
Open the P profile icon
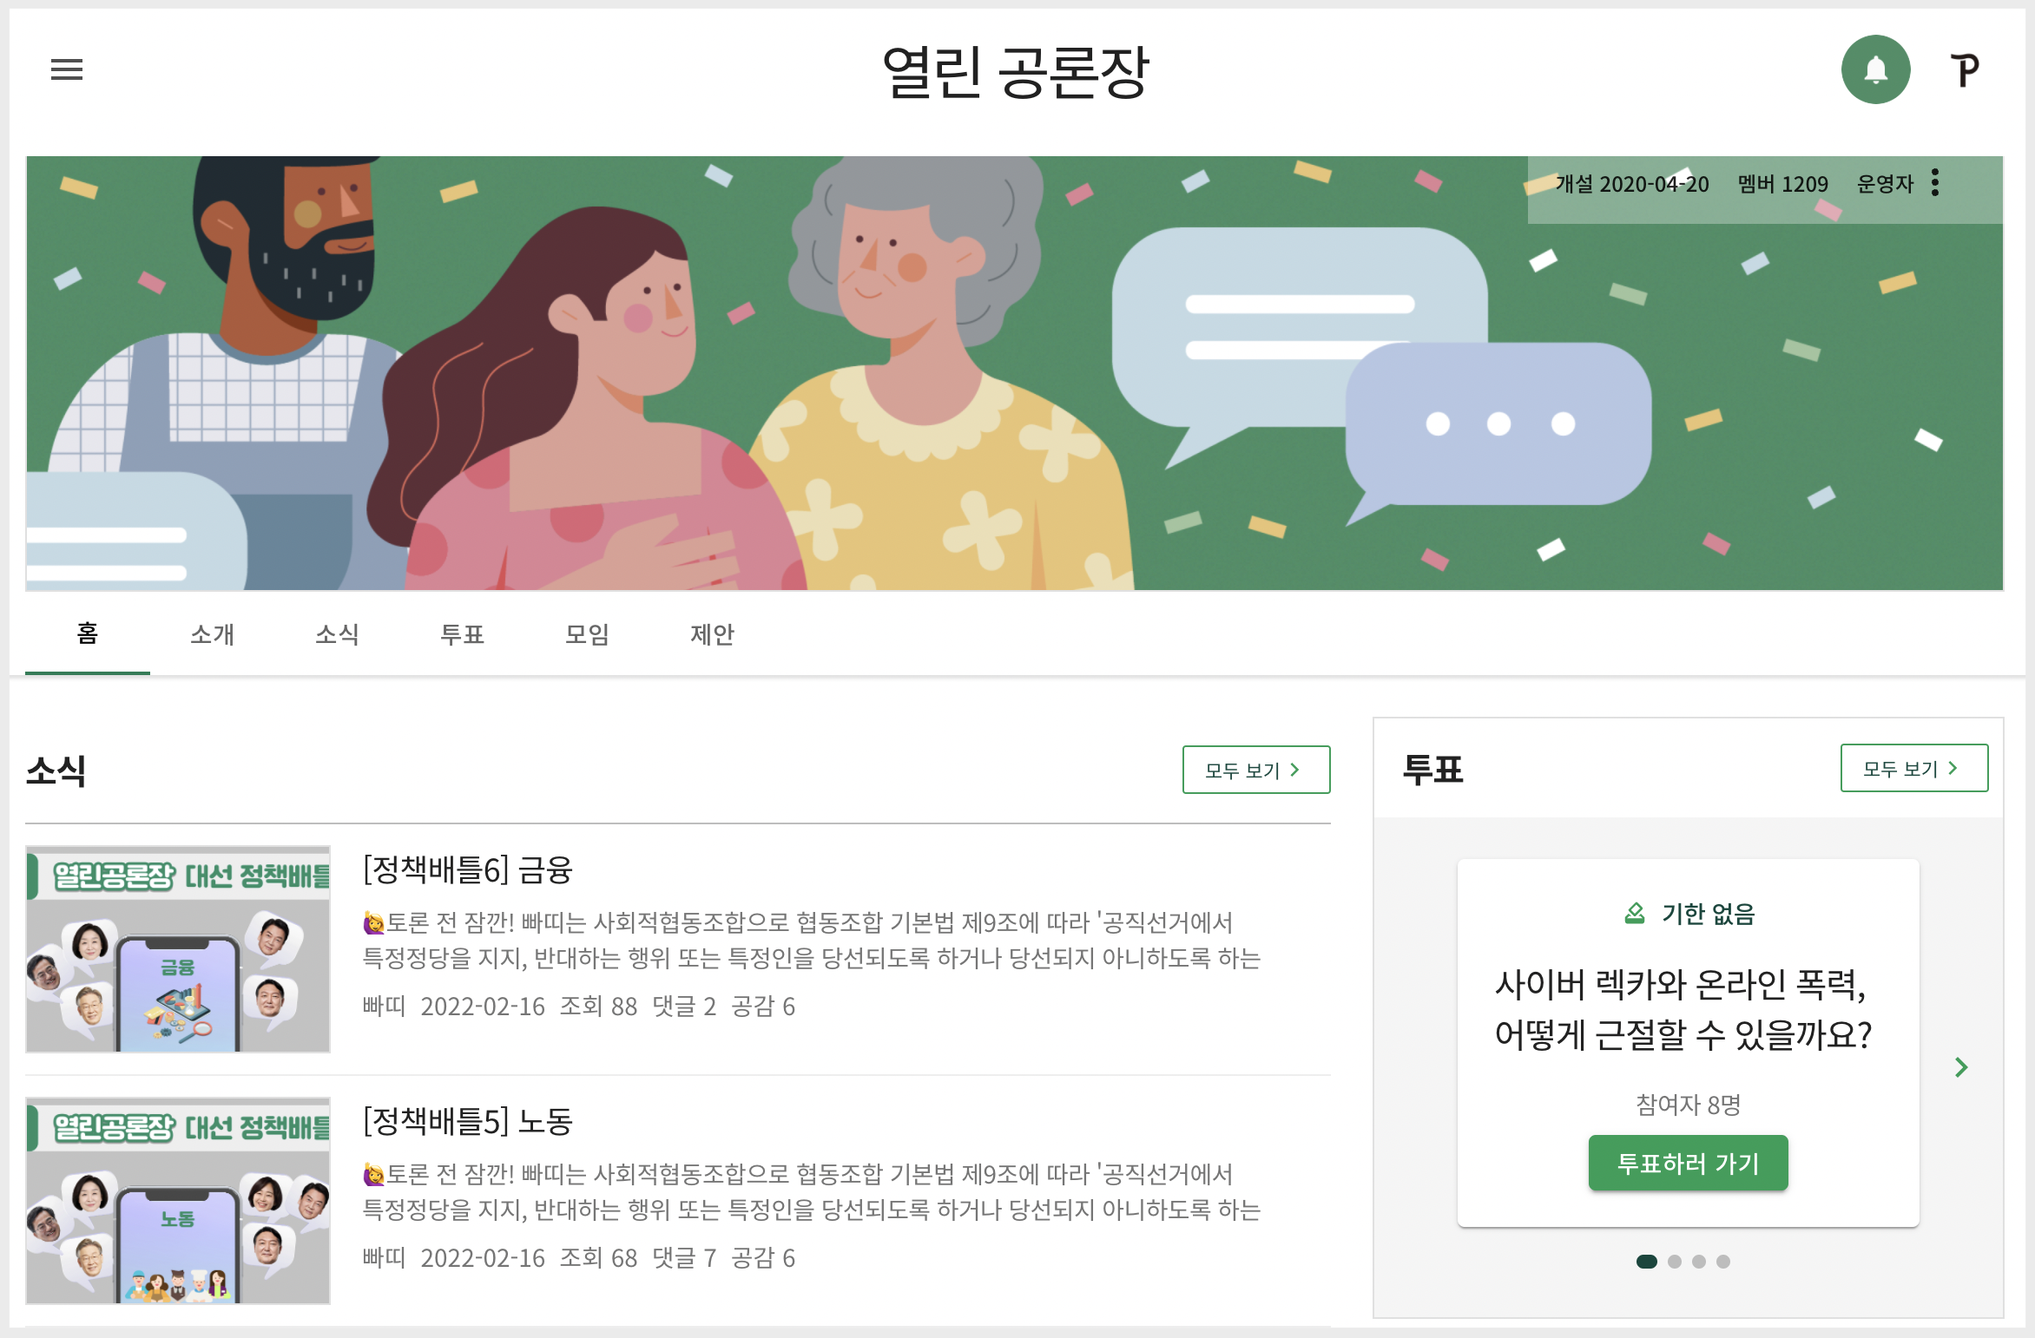pos(1965,70)
